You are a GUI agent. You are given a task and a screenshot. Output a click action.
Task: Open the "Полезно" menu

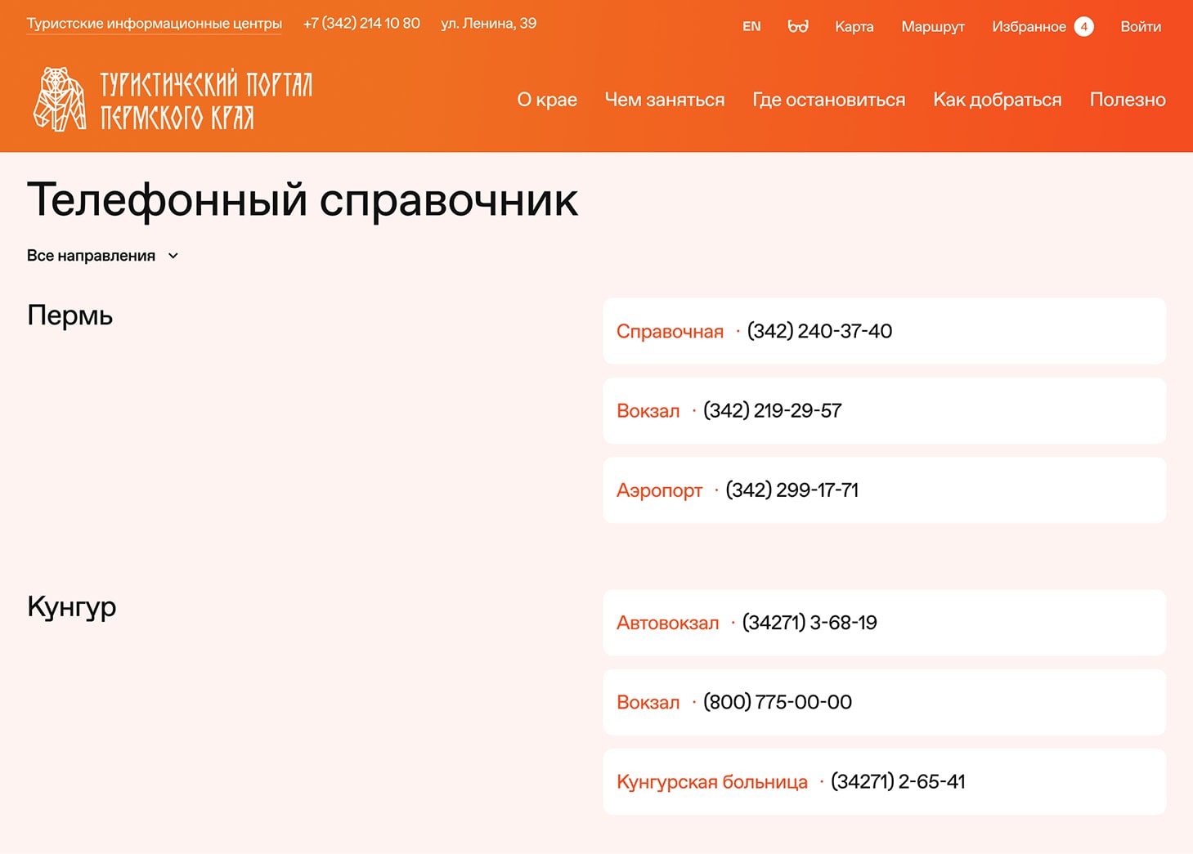tap(1127, 100)
